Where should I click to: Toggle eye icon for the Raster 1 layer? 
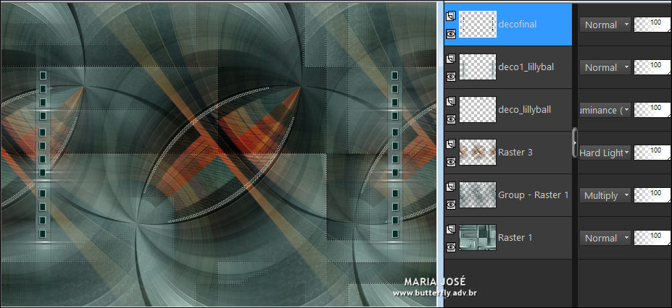coord(450,247)
